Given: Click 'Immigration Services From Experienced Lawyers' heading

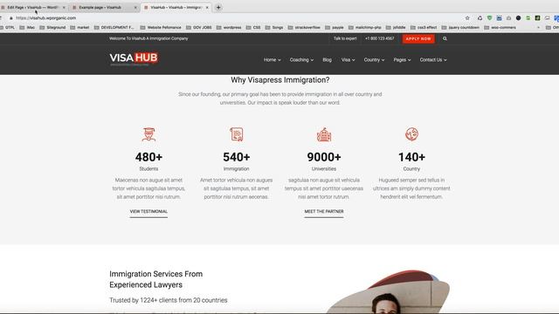Looking at the screenshot, I should coord(156,279).
